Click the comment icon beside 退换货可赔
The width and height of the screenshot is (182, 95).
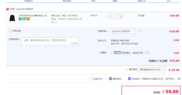[146, 53]
